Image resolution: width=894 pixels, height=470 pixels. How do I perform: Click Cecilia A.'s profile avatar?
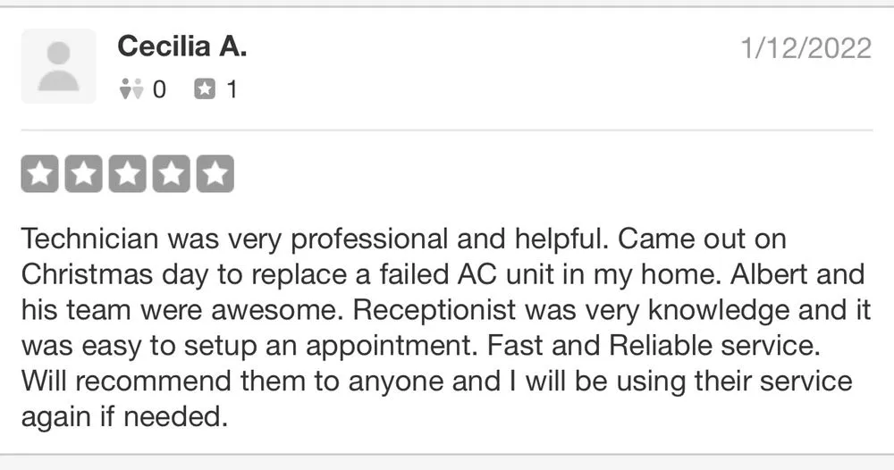point(58,66)
